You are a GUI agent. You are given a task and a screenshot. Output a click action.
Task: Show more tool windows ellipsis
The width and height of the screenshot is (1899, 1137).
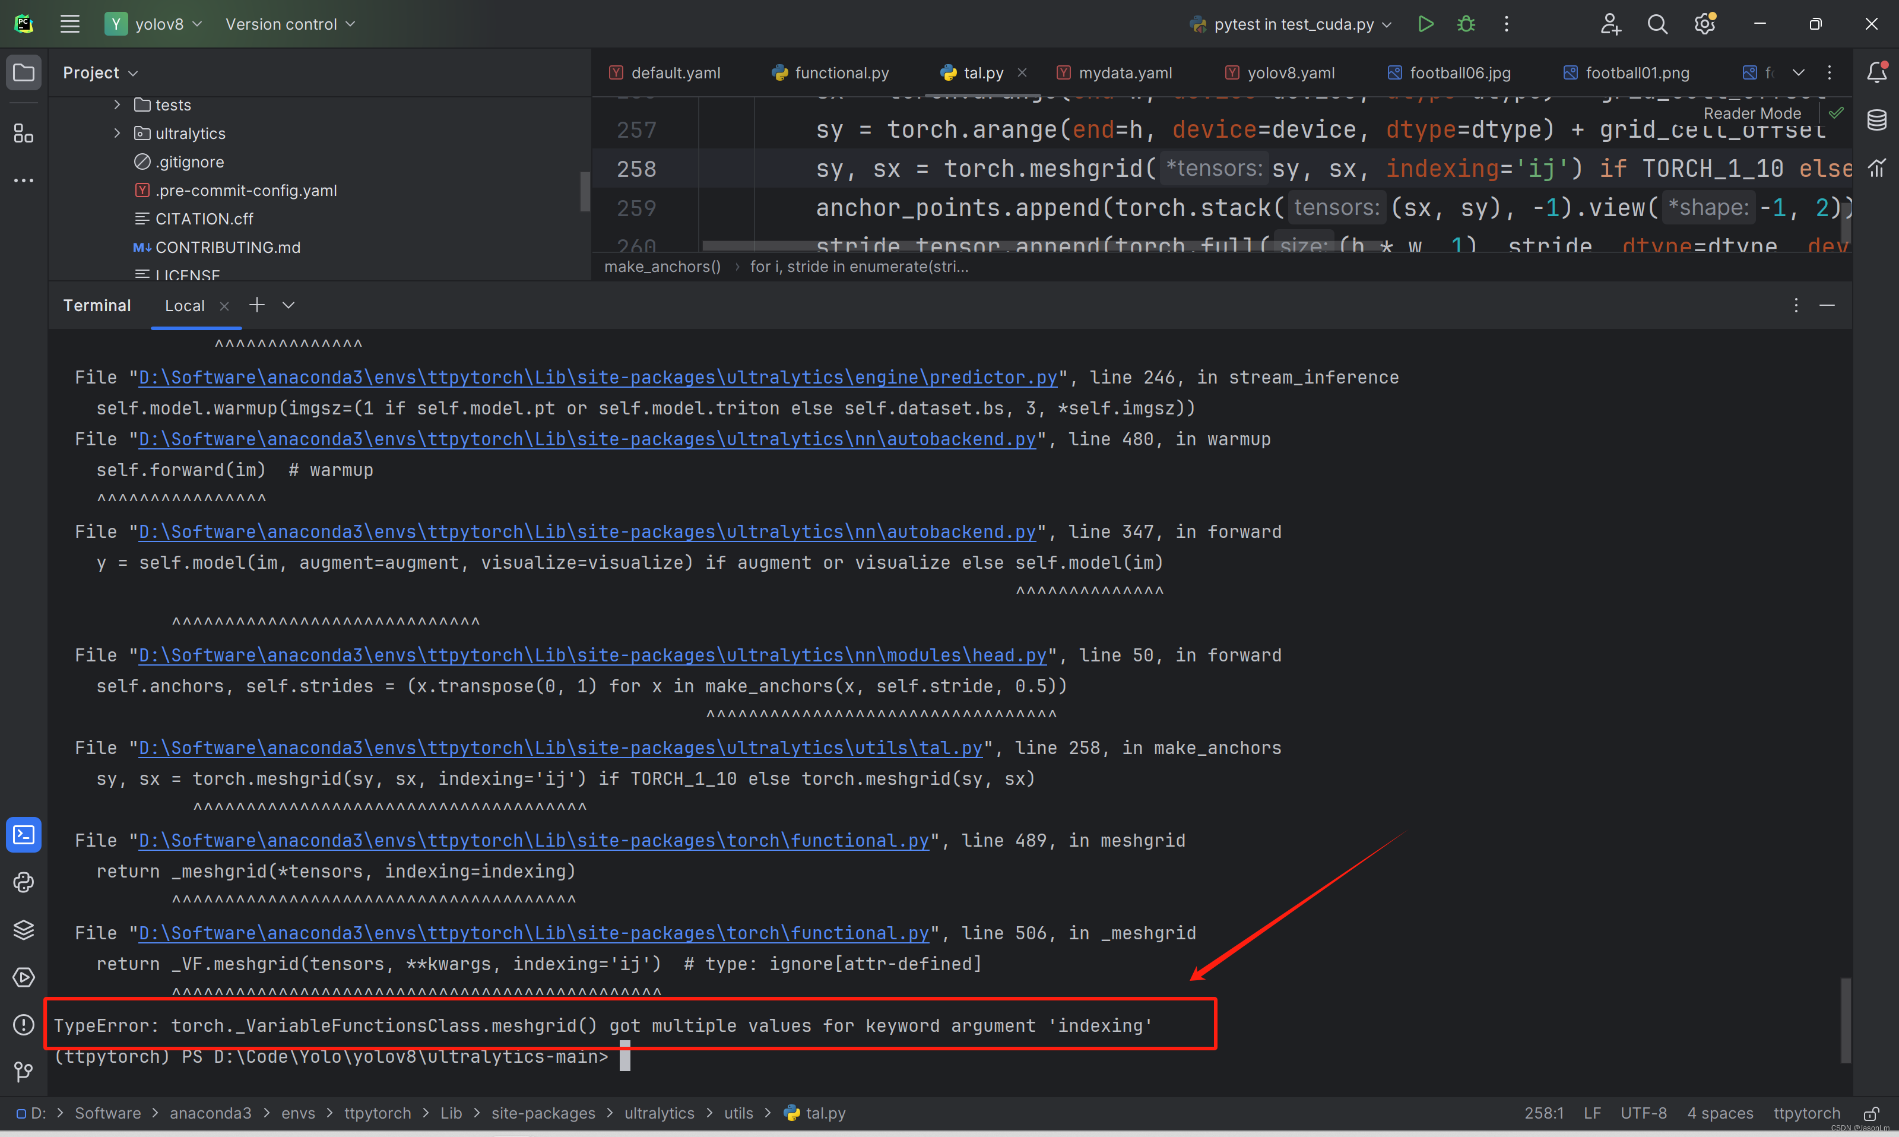pyautogui.click(x=24, y=181)
